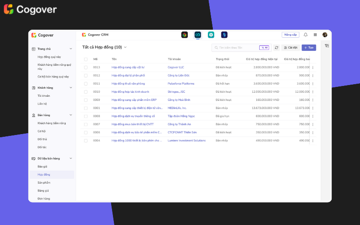The width and height of the screenshot is (360, 225).
Task: Open the notifications bell
Action: [306, 35]
